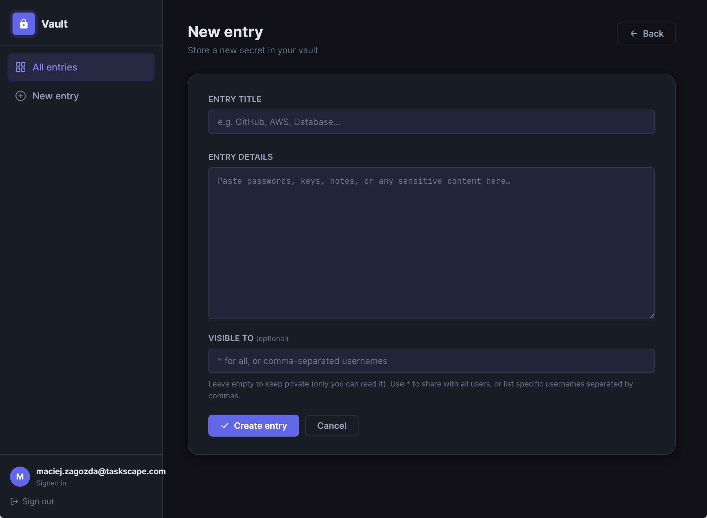Focus the Visible To input field
The width and height of the screenshot is (707, 518).
[431, 361]
